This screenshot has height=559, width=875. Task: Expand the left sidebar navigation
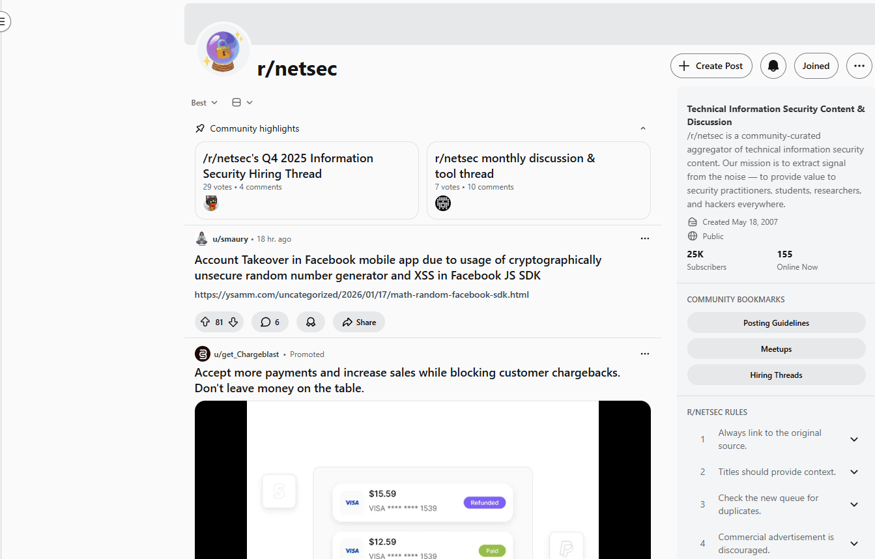[3, 21]
